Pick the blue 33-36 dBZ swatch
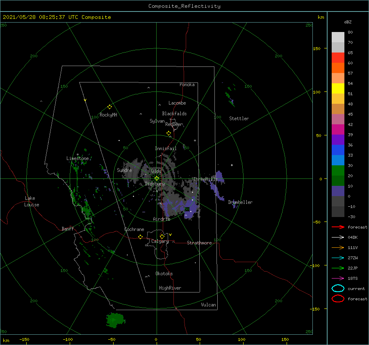 (x=338, y=150)
